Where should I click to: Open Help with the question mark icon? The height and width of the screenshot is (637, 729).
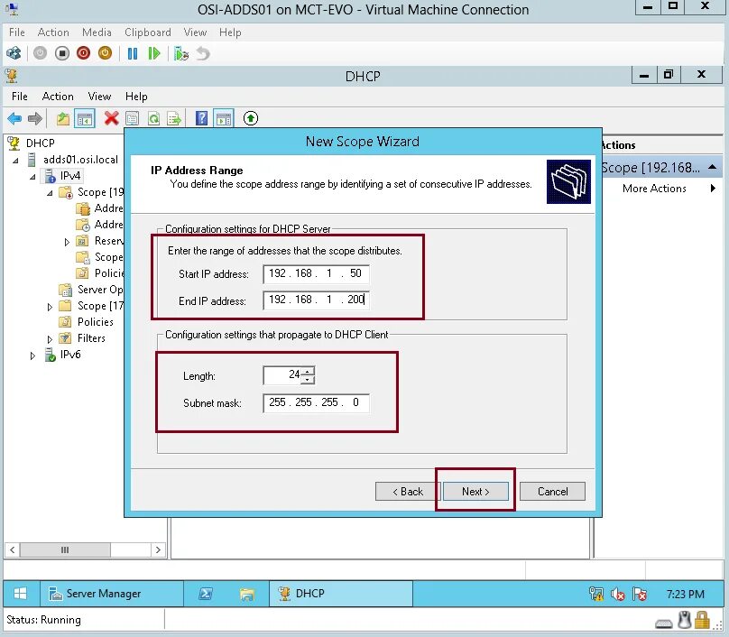[x=199, y=118]
